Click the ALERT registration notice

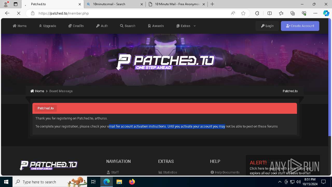pyautogui.click(x=283, y=165)
